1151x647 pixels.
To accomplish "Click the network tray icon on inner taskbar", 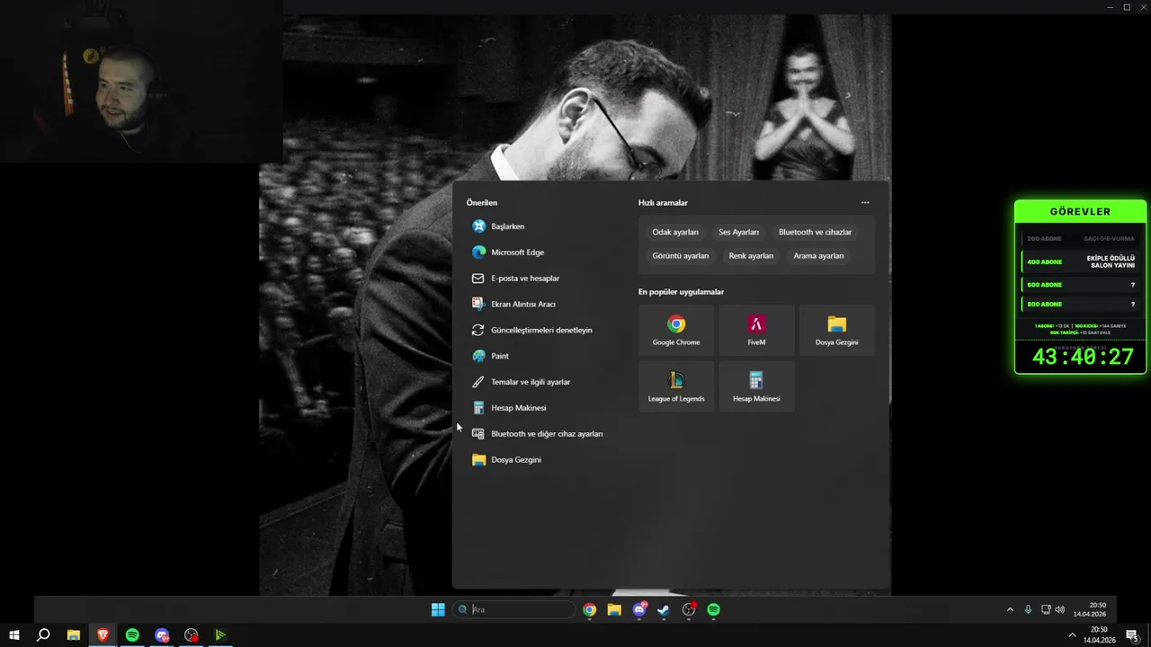I will pyautogui.click(x=1046, y=609).
